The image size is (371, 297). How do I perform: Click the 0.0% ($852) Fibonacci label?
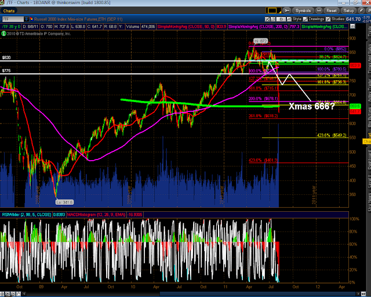tap(335, 49)
